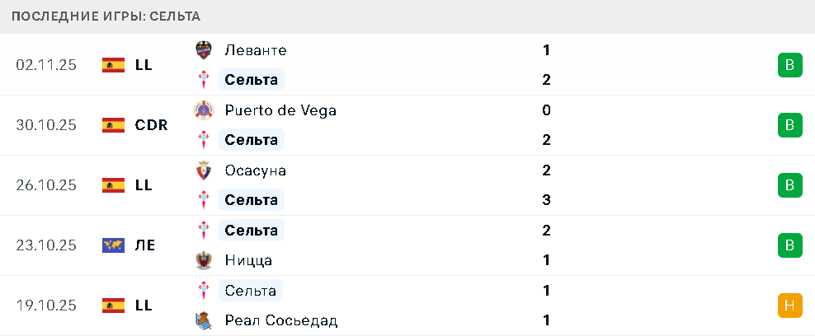Viewport: 815px width, 336px height.
Task: Click the Spain flag on 30.10.25 row
Action: (113, 125)
